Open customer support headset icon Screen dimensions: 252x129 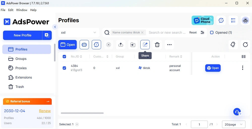coord(237,112)
